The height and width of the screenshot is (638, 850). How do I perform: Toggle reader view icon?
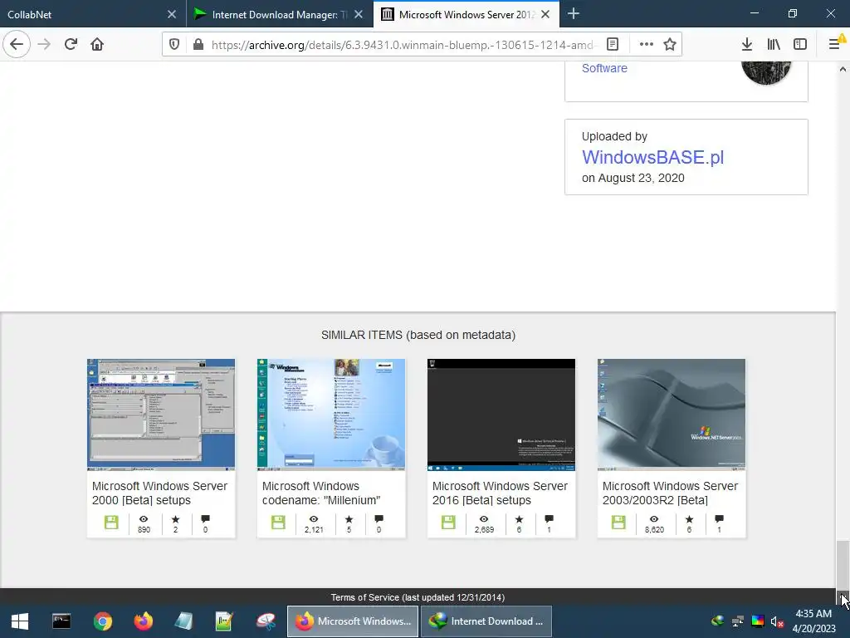(613, 45)
